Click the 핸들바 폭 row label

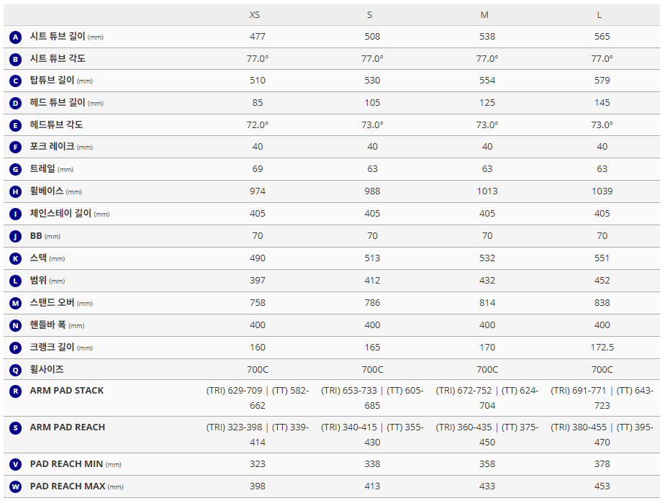[x=47, y=325]
